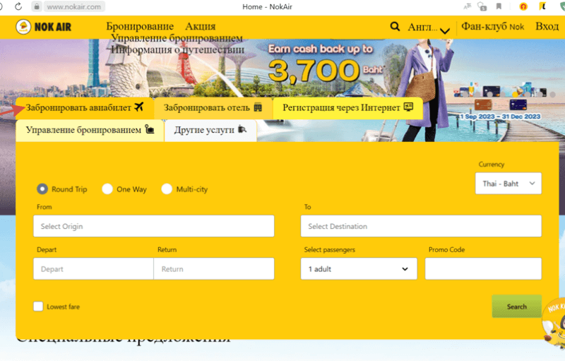Open the Фан-клуб Nok link
This screenshot has width=565, height=361.
pos(492,26)
